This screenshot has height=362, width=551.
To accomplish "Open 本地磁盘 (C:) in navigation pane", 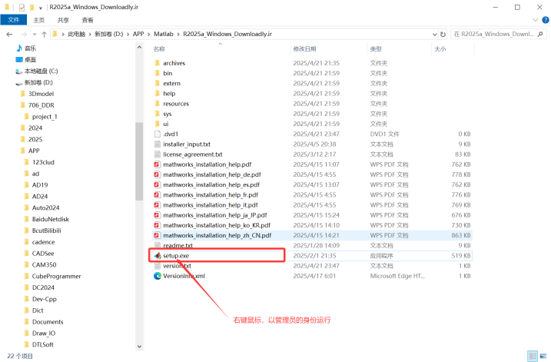I will (x=41, y=71).
